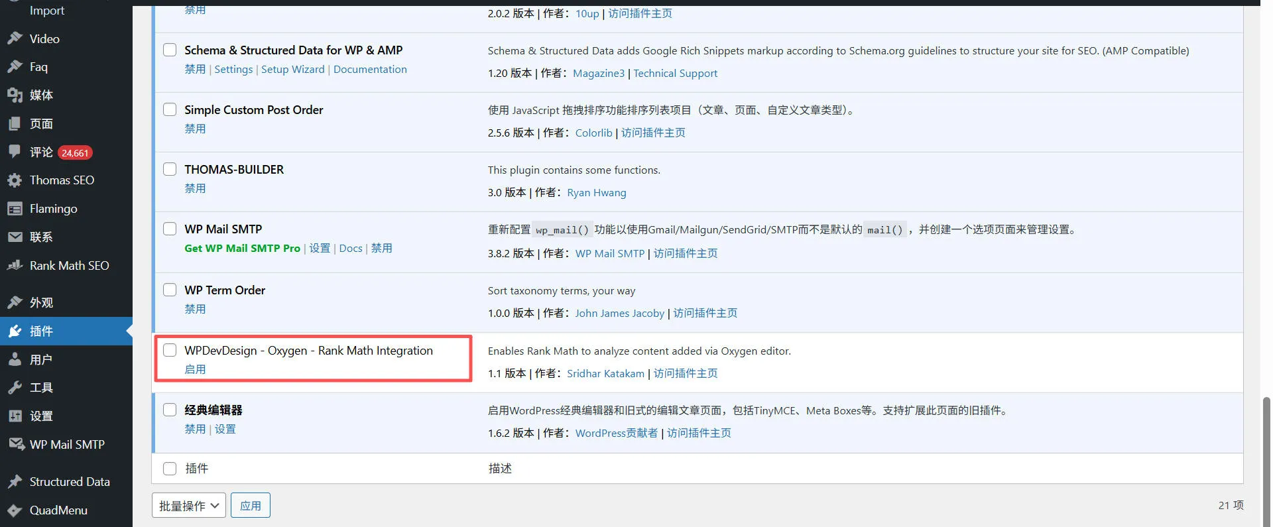1273x527 pixels.
Task: Open the bulk actions (批量操作) dropdown
Action: tap(188, 506)
